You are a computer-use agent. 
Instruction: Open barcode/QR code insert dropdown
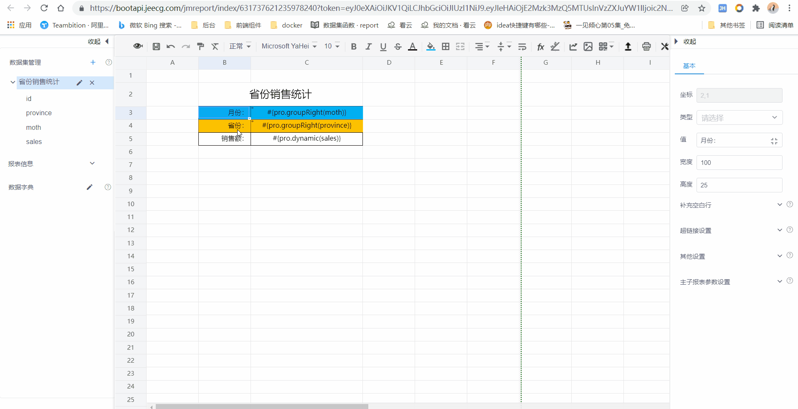[x=606, y=46]
